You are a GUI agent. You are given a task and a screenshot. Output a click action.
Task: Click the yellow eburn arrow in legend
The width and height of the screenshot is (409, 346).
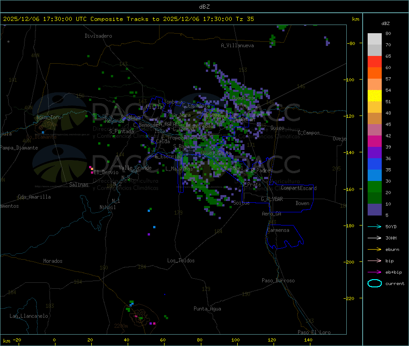(374, 249)
